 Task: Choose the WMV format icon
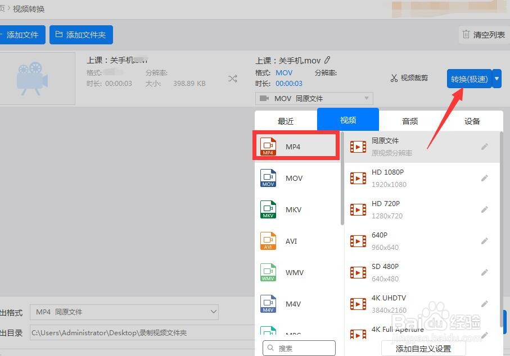pyautogui.click(x=294, y=272)
